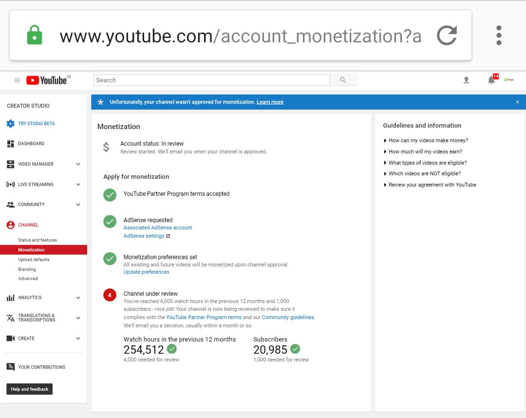This screenshot has height=418, width=526.
Task: Click the red Channel person icon
Action: coord(10,225)
